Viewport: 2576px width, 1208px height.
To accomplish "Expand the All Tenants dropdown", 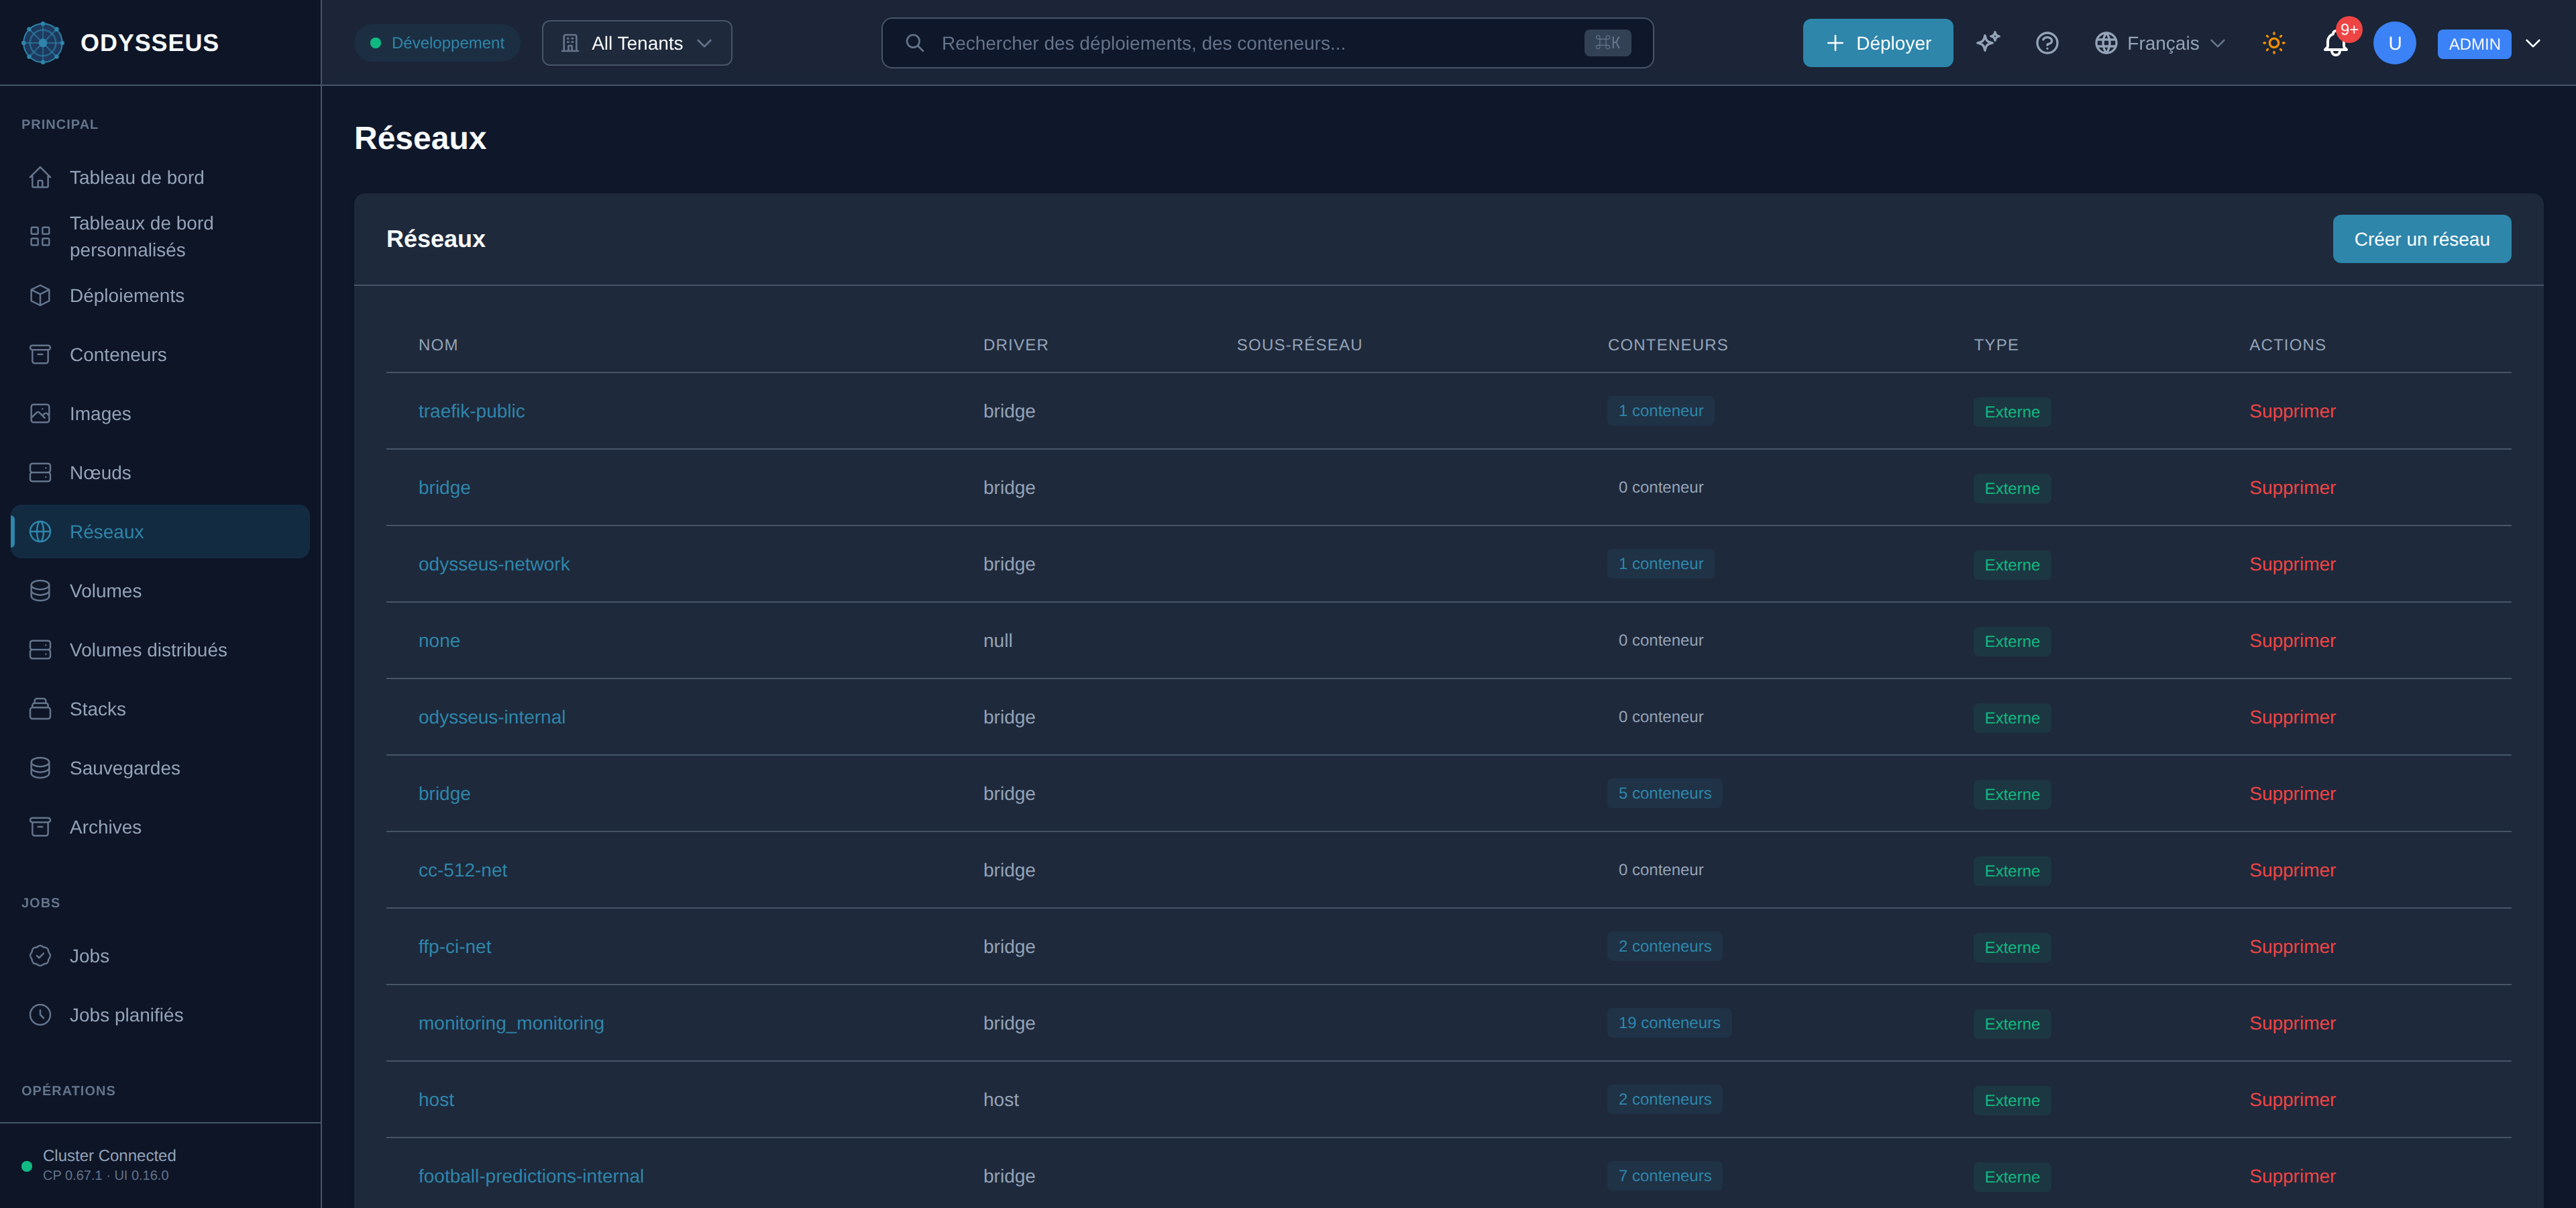I will (637, 43).
